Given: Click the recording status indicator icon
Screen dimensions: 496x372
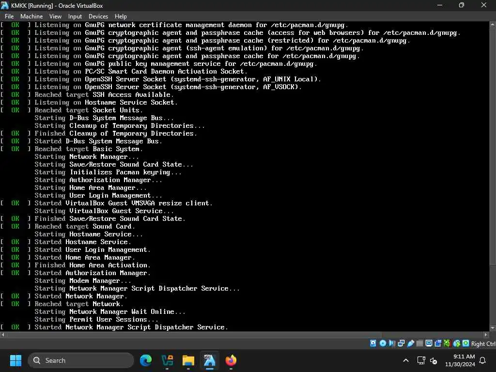Looking at the screenshot, I should [438, 343].
